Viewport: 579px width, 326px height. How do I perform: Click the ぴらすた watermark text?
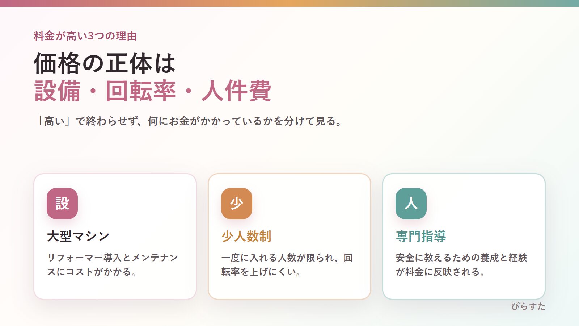click(528, 306)
